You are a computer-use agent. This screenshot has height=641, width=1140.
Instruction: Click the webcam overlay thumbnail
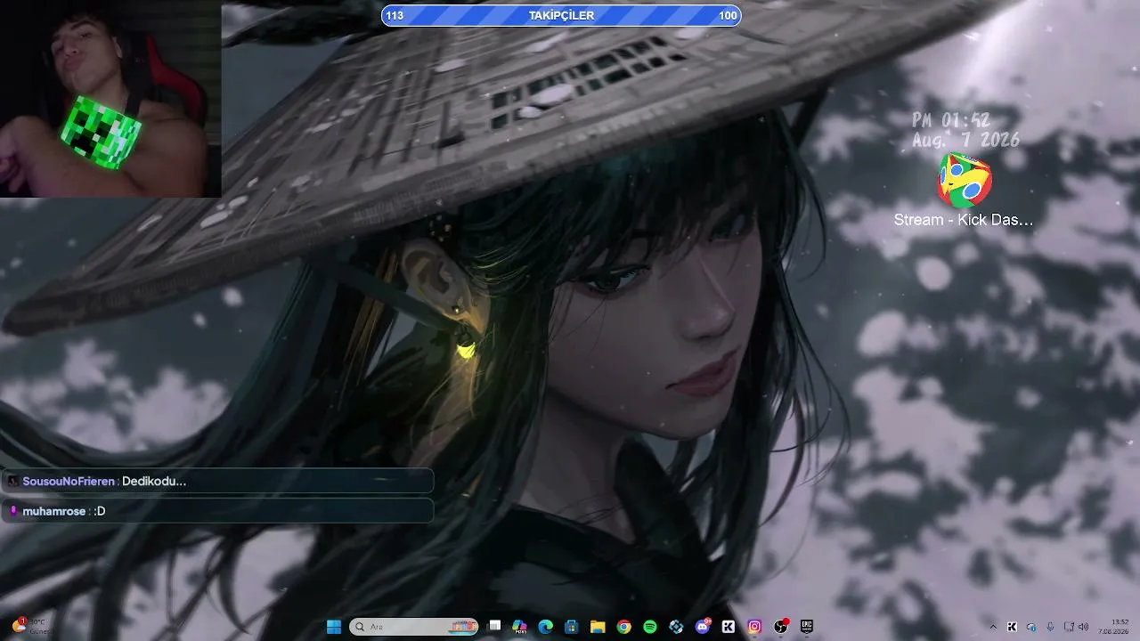click(x=110, y=99)
